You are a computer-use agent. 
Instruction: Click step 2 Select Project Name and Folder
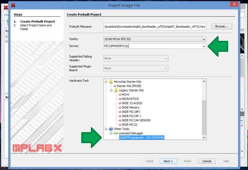[36, 27]
